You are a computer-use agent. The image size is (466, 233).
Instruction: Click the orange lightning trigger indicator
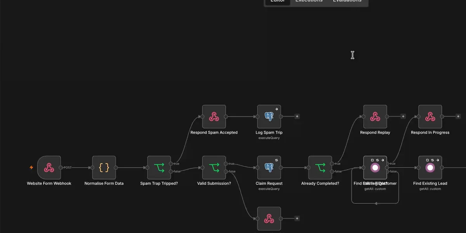31,168
